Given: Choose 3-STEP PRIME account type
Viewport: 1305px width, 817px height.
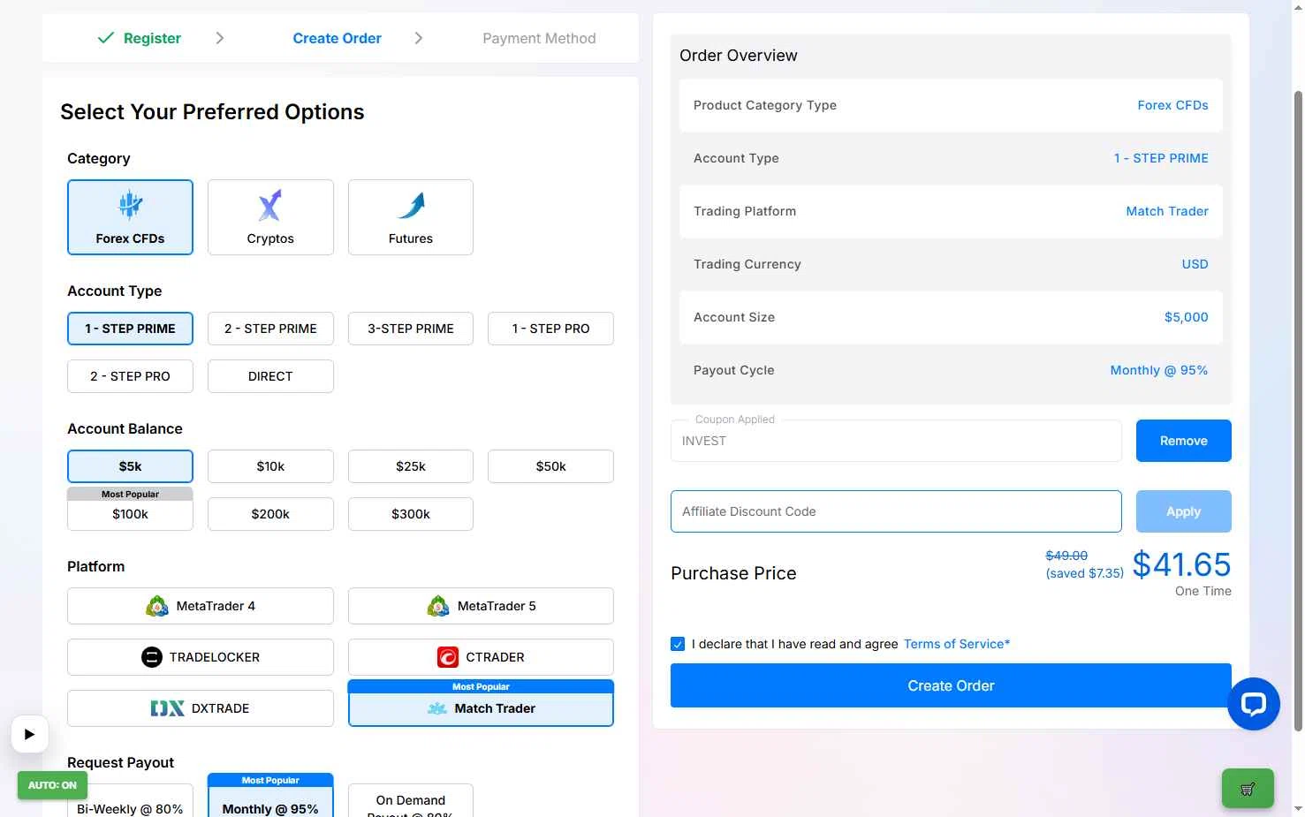Looking at the screenshot, I should tap(411, 329).
